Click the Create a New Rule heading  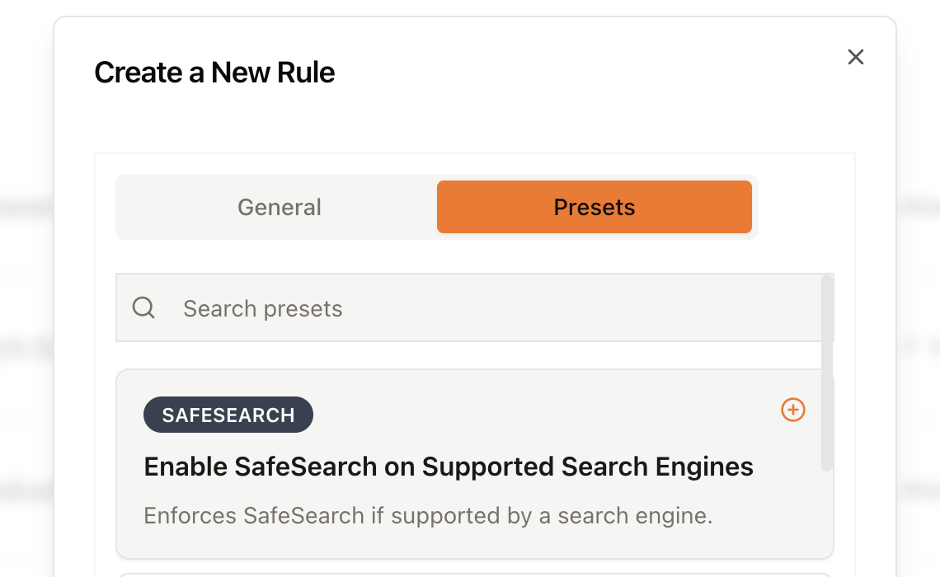(x=214, y=73)
